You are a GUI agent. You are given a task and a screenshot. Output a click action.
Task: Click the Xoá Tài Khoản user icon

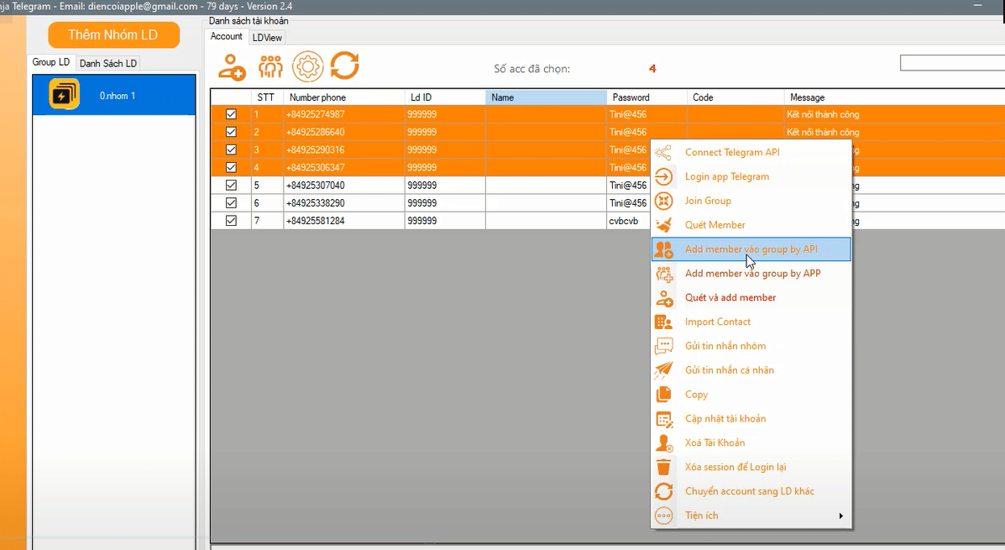[663, 443]
